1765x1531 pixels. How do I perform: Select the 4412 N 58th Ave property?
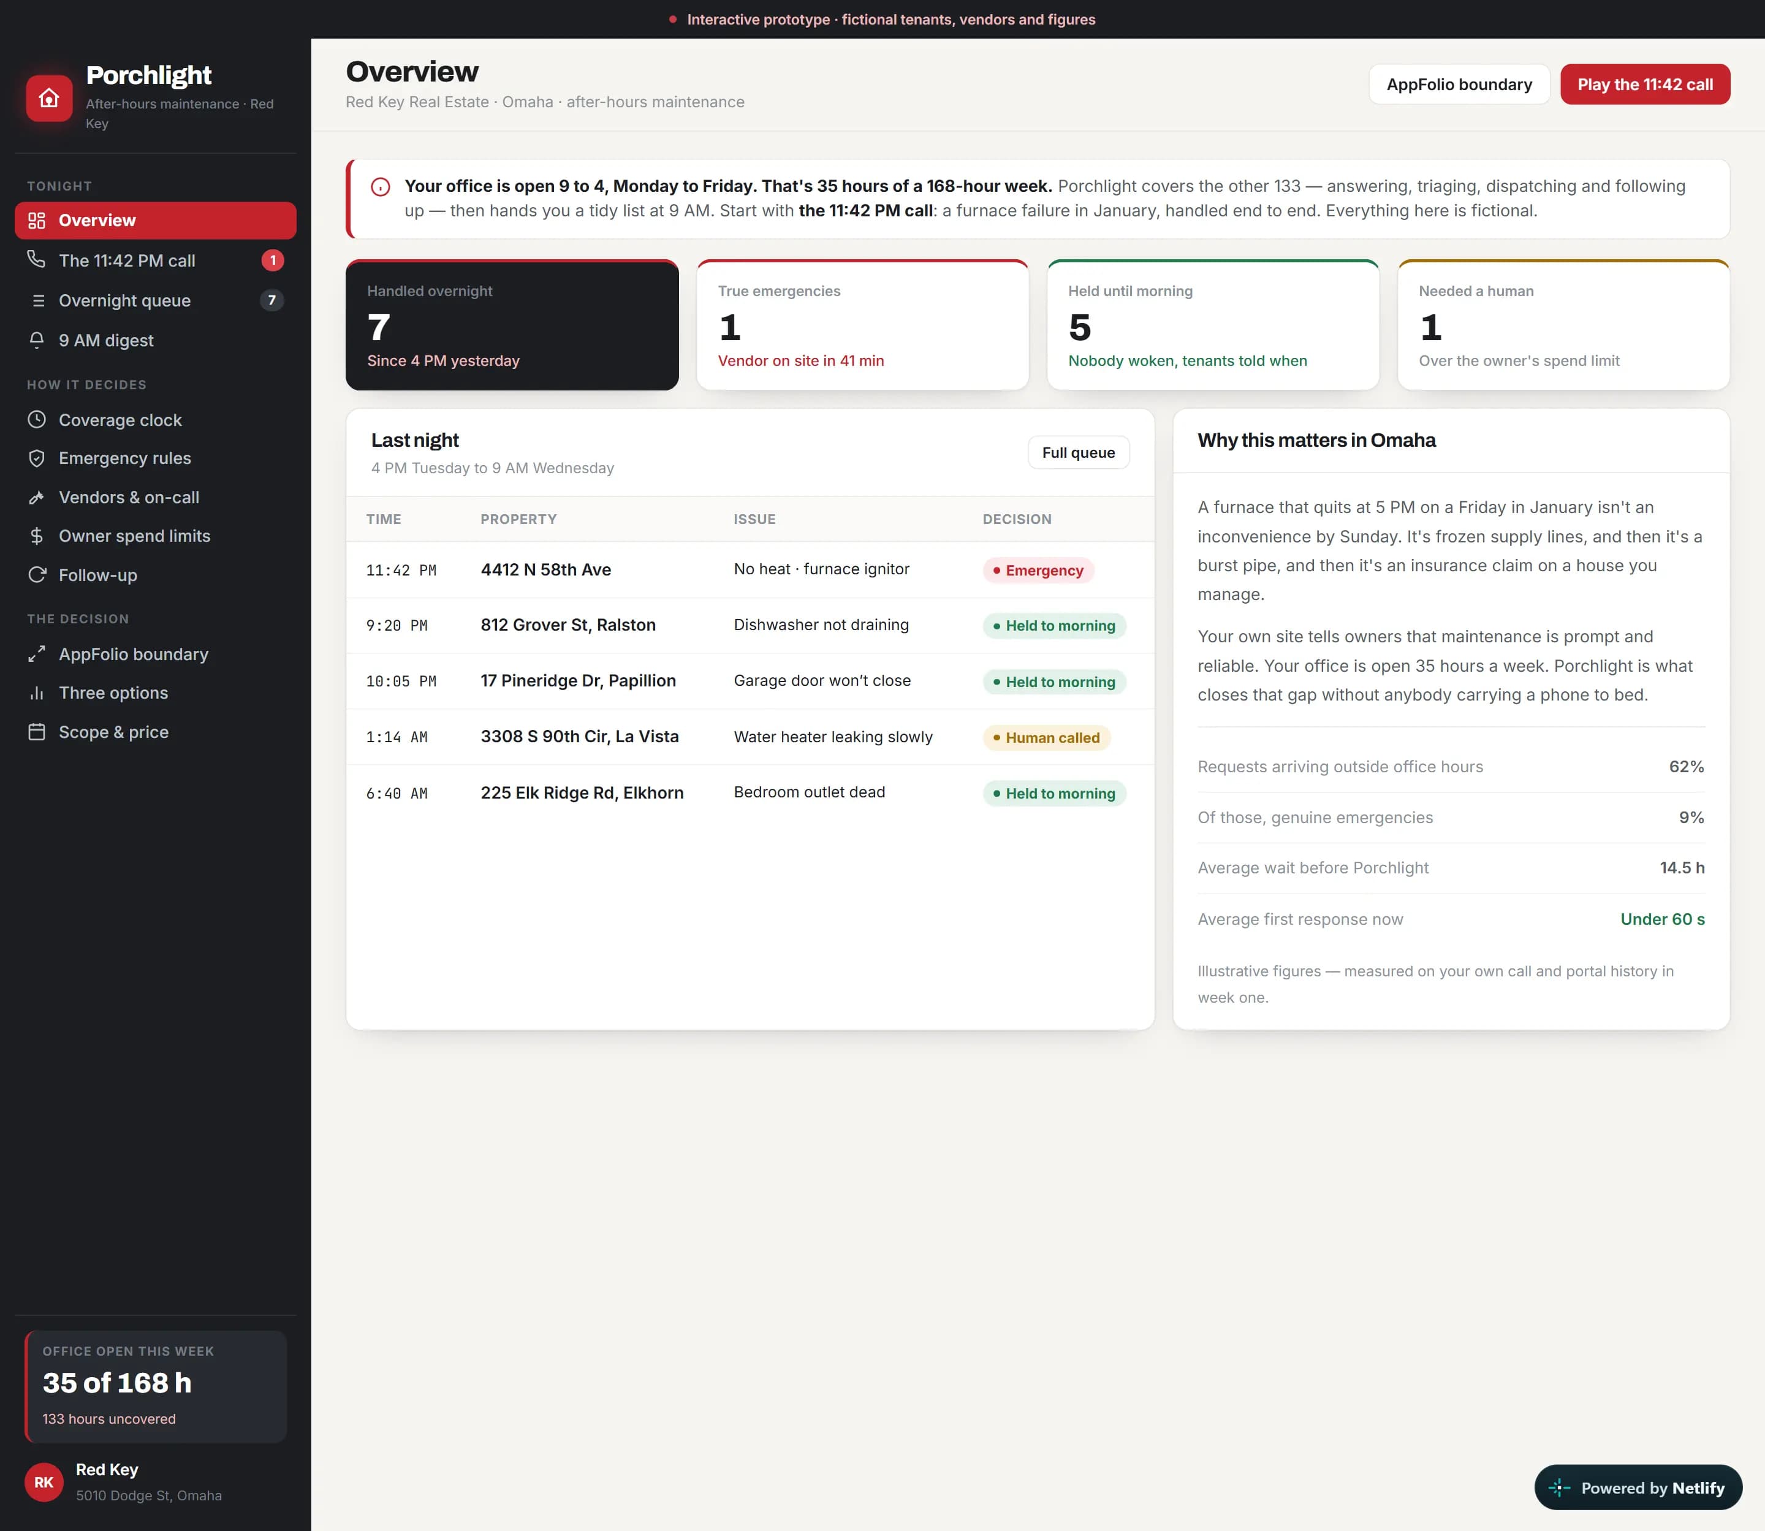point(546,570)
